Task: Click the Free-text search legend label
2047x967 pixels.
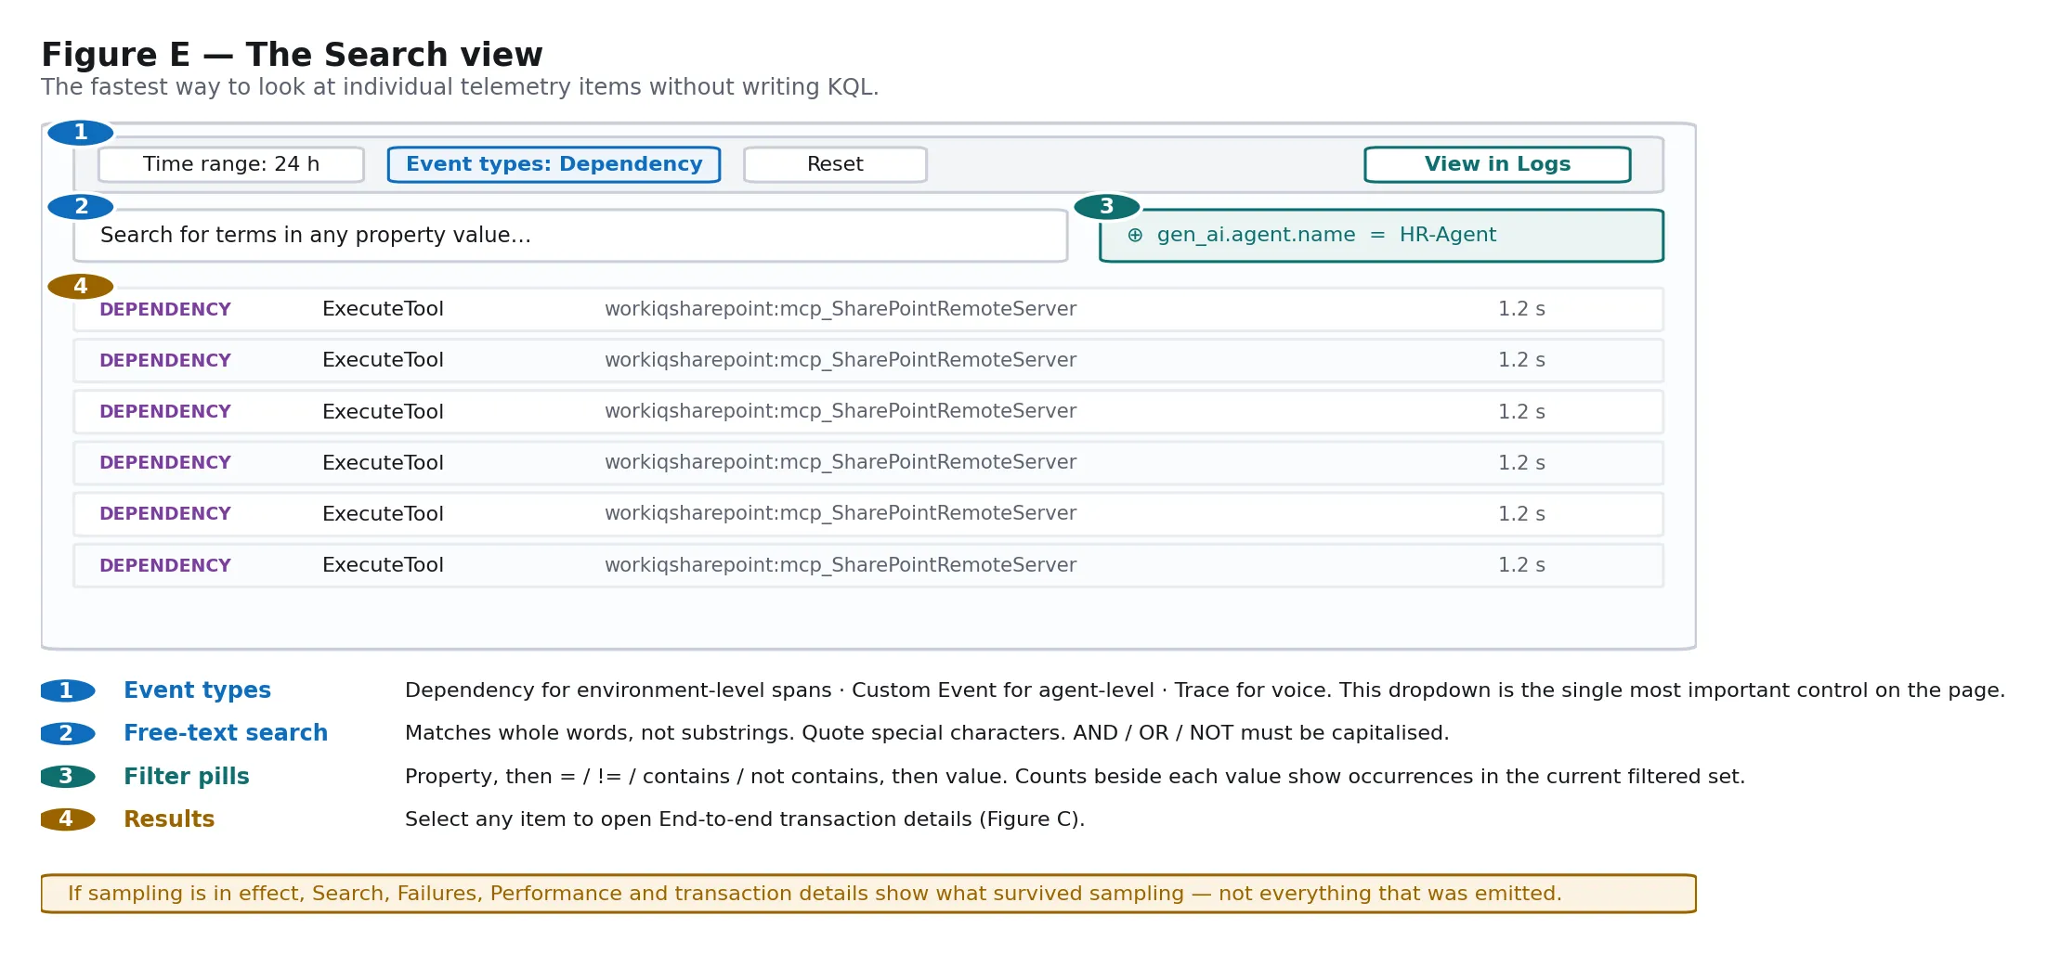Action: coord(226,733)
